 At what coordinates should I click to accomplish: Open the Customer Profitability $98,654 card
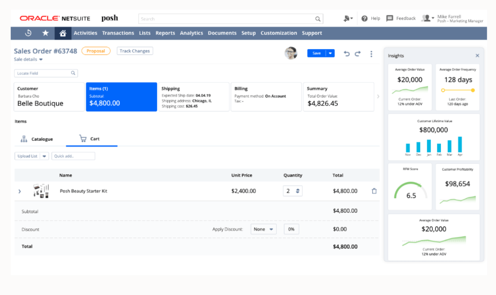tap(457, 187)
